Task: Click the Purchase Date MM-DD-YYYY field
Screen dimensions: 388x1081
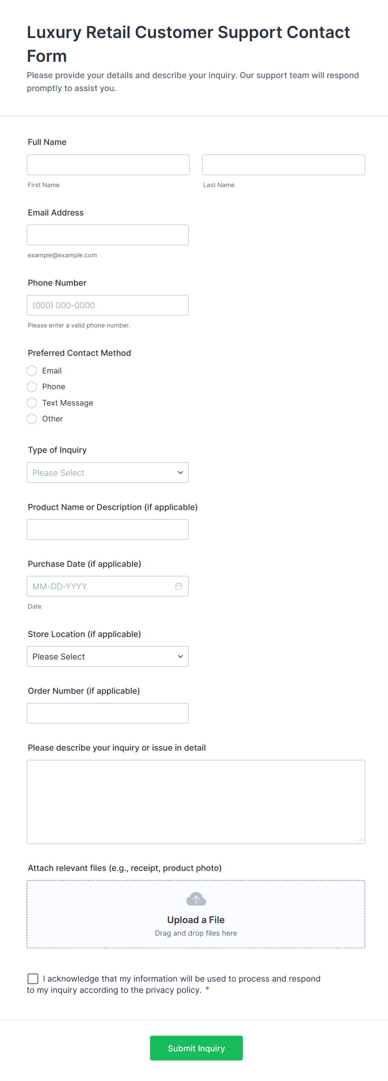Action: click(x=101, y=586)
